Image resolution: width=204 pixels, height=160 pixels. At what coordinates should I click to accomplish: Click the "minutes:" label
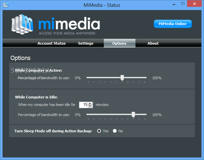(102, 105)
